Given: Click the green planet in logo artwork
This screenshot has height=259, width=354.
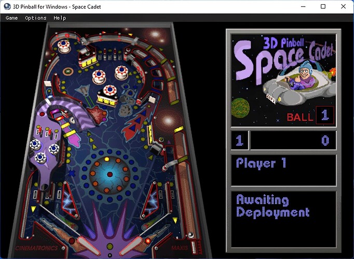Looking at the screenshot, I should click(x=240, y=108).
